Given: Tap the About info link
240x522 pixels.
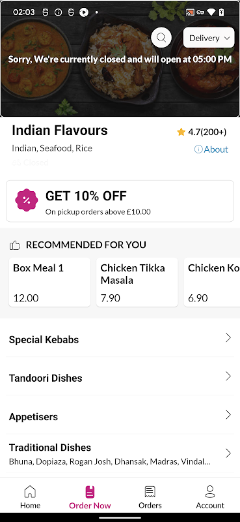Looking at the screenshot, I should click(211, 149).
